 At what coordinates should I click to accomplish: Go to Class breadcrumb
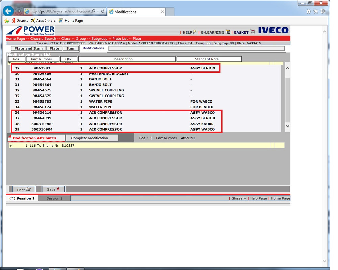click(66, 38)
